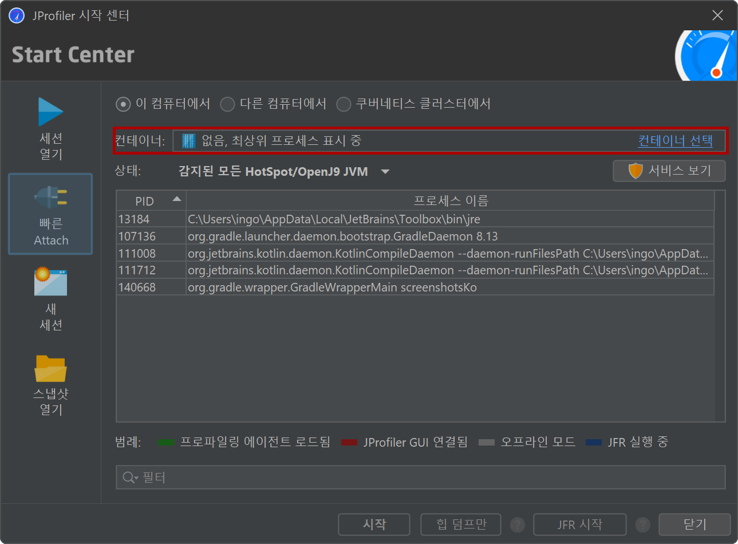Open the 상태 JVM filter dropdown
The height and width of the screenshot is (544, 738).
(284, 171)
